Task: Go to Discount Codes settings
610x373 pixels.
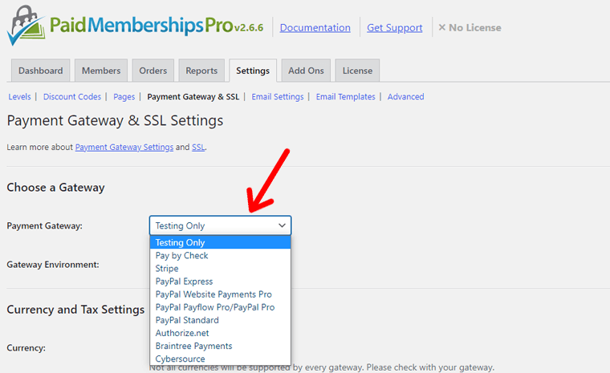Action: coord(72,96)
